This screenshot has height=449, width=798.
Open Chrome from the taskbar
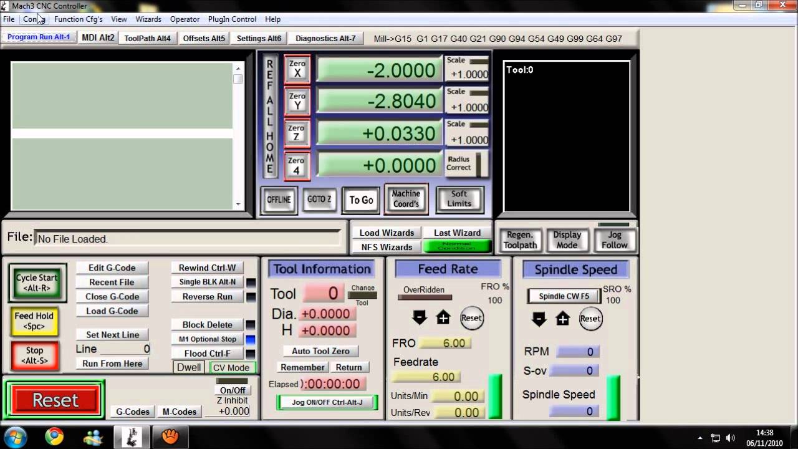coord(54,437)
